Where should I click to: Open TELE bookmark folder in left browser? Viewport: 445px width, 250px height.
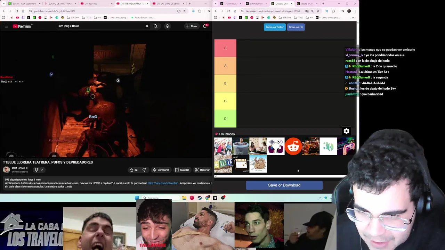87,17
